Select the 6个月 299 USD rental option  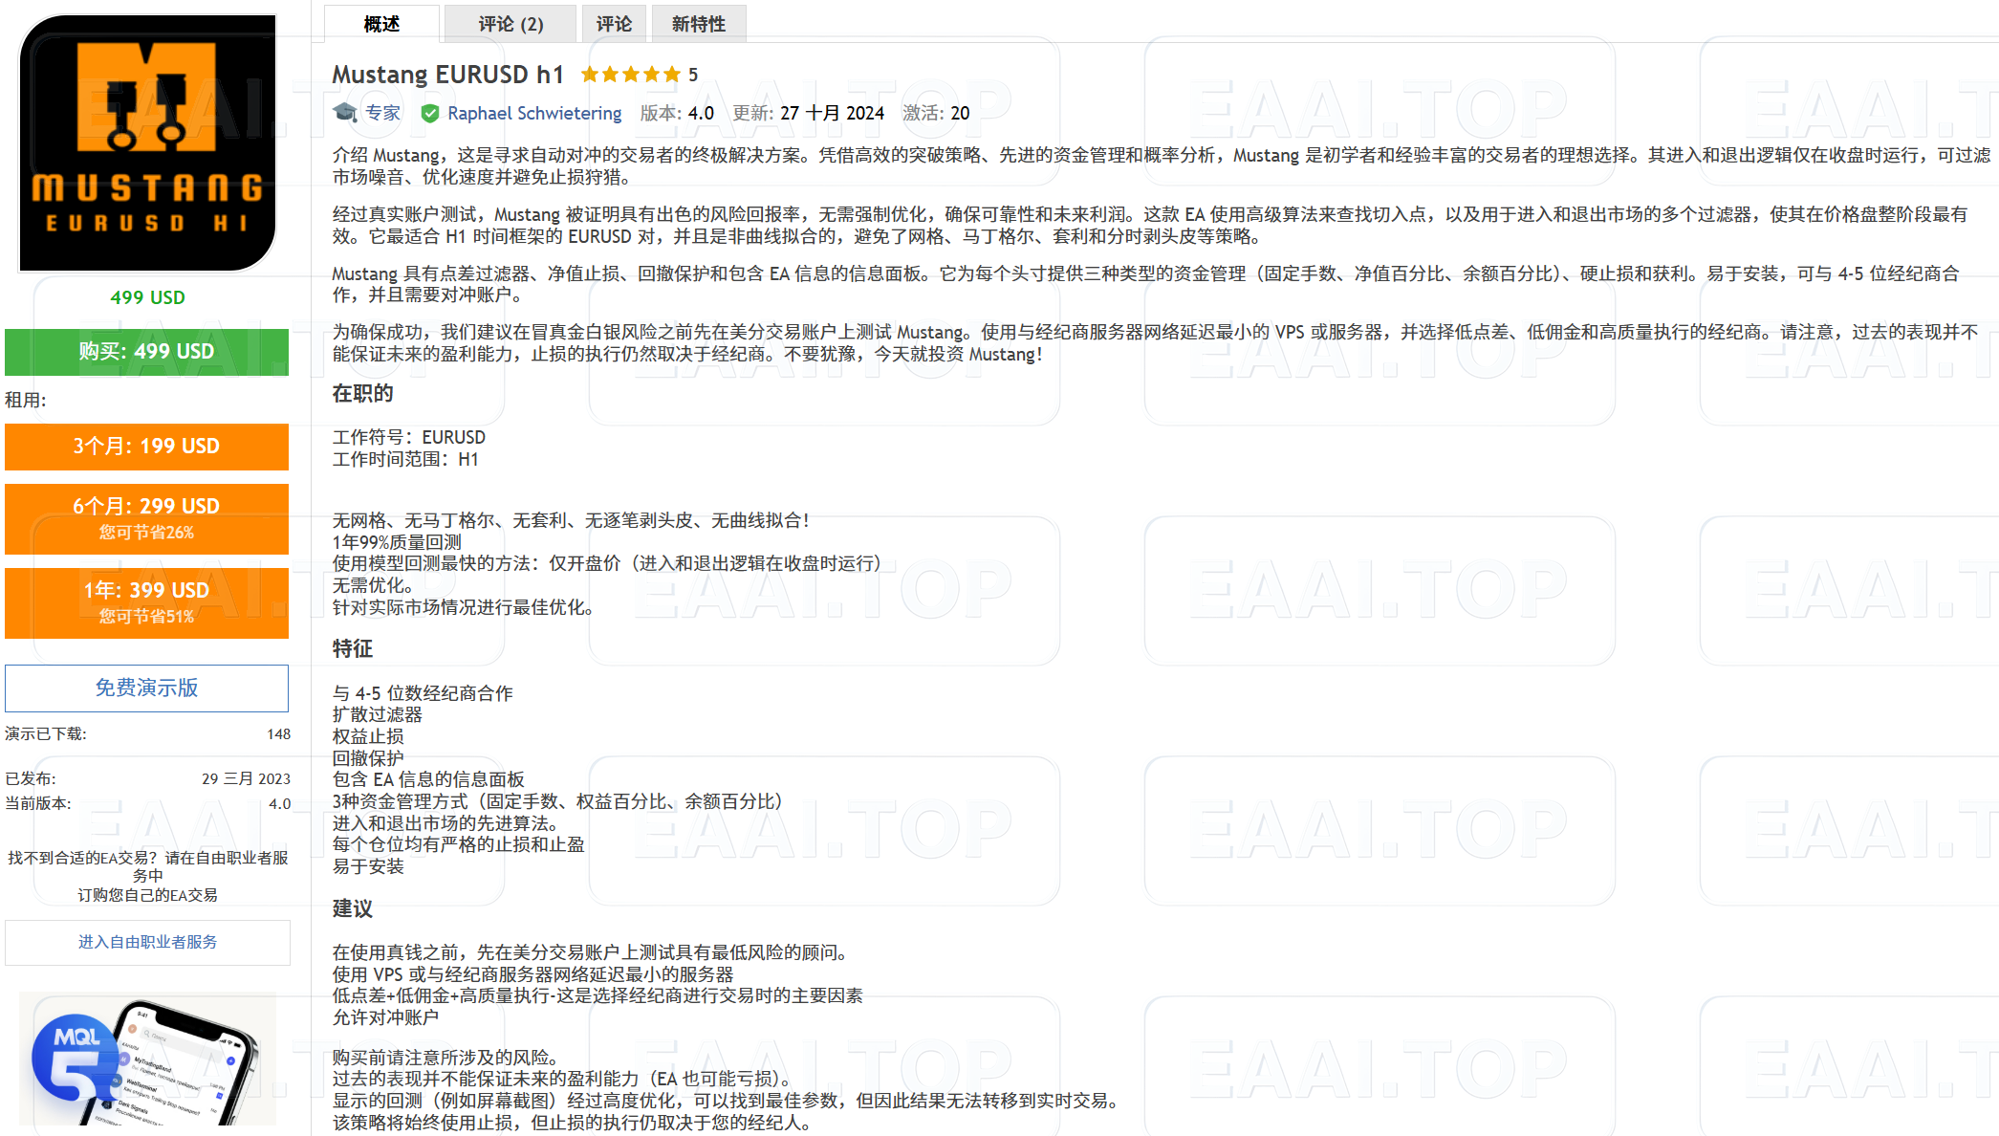146,518
